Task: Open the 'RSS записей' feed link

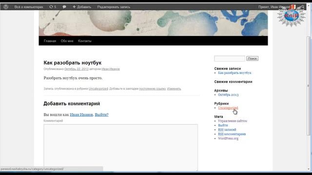Action: pyautogui.click(x=227, y=130)
